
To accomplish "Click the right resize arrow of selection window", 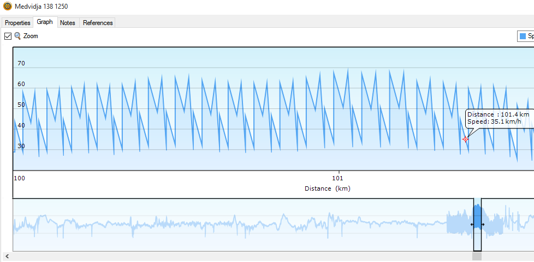I will point(482,224).
